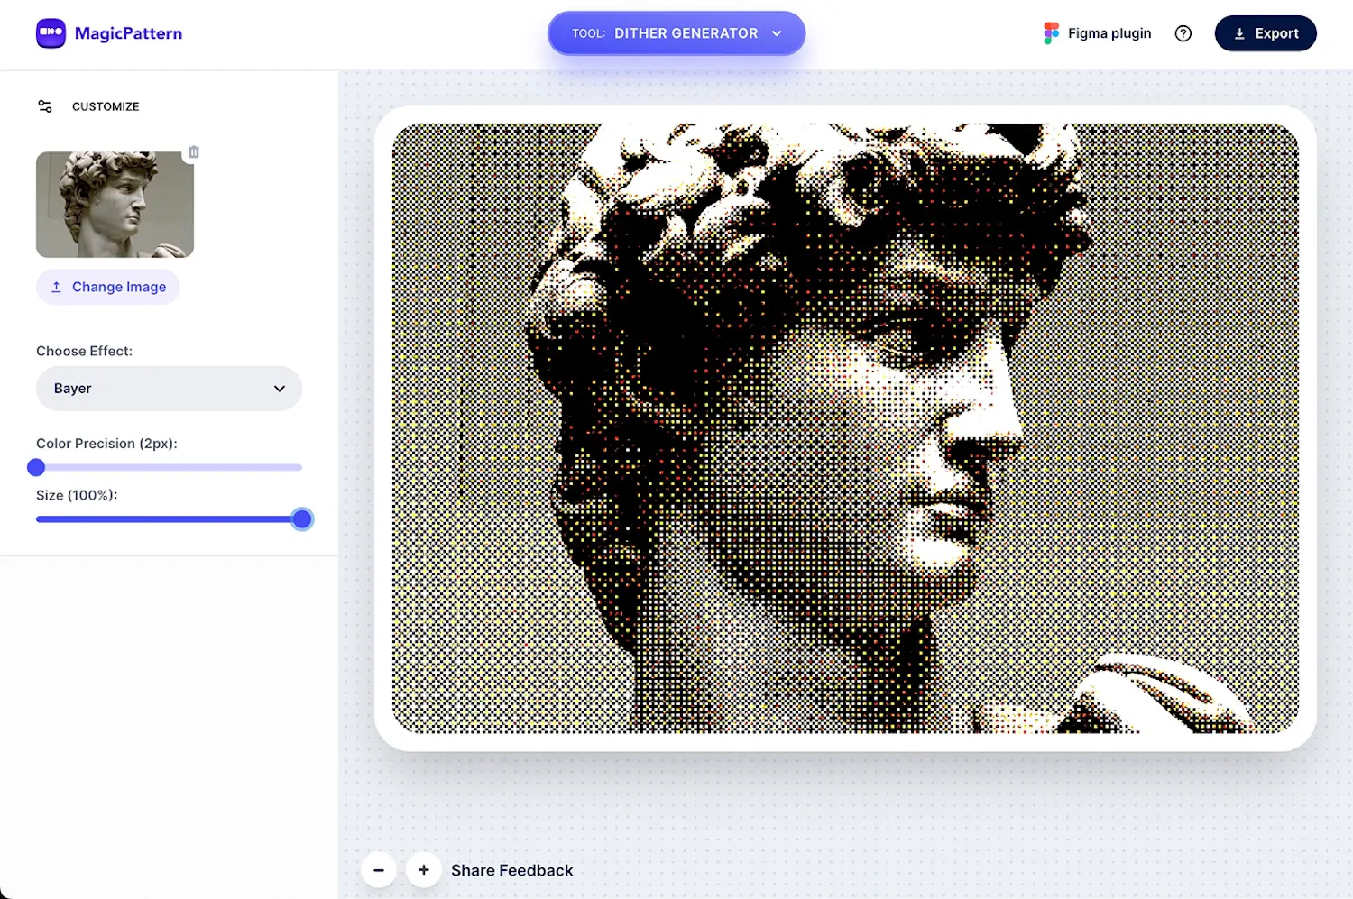1353x899 pixels.
Task: Expand the Bayer effect dropdown
Action: click(169, 389)
